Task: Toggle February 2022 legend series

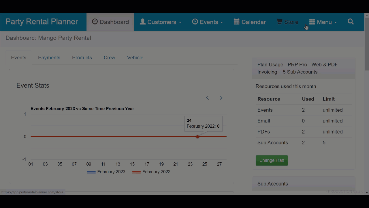Action: (151, 172)
